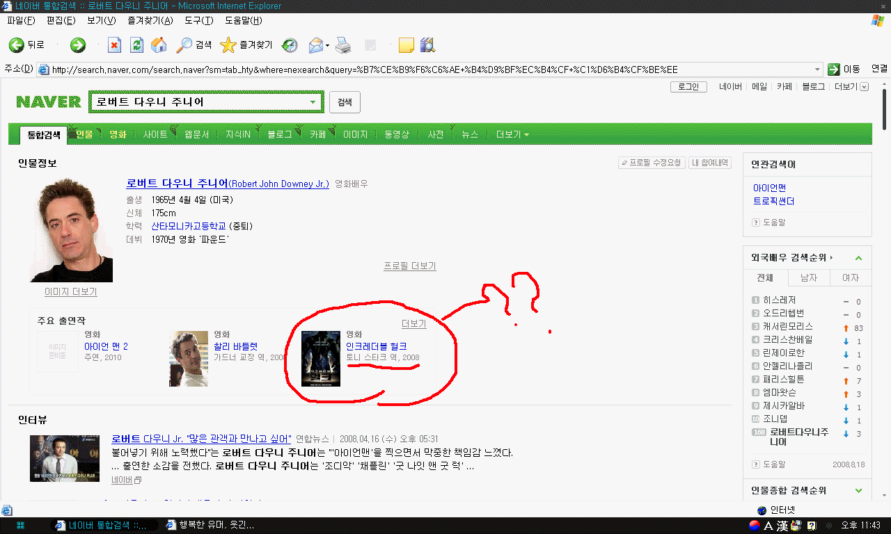Switch to the 이미지 search tab
The width and height of the screenshot is (891, 534).
355,134
